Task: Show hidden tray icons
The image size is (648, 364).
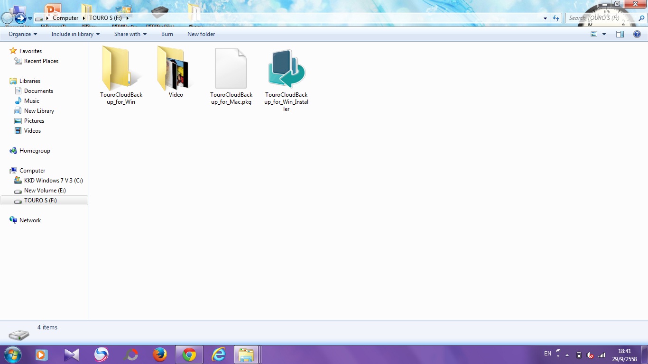Action: pyautogui.click(x=567, y=355)
